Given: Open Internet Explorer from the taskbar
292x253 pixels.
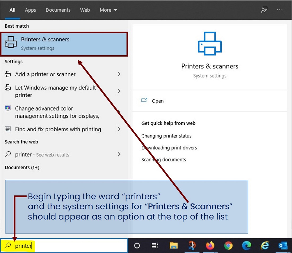Looking at the screenshot, I should pyautogui.click(x=265, y=246).
